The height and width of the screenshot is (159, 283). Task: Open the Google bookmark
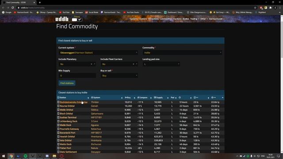pos(7,12)
